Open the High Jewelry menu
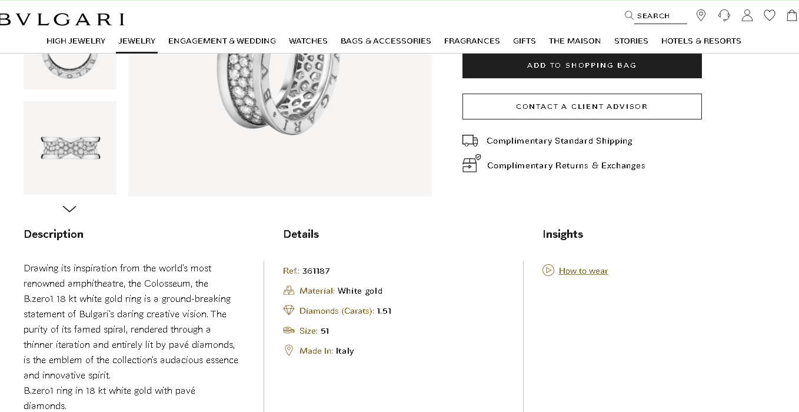This screenshot has width=799, height=412. point(76,41)
